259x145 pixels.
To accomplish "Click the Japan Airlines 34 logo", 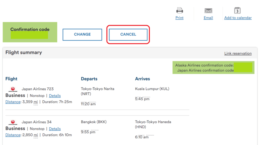I will [13, 122].
